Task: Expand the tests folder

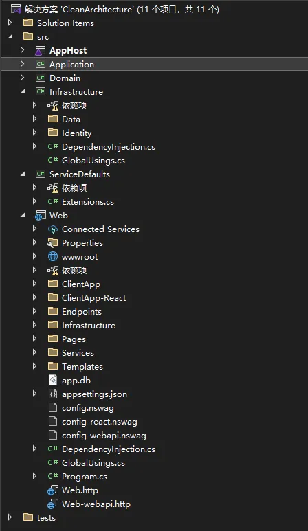Action: (x=10, y=517)
